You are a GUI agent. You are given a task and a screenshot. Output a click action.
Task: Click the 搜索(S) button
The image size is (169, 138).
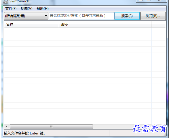(x=127, y=16)
